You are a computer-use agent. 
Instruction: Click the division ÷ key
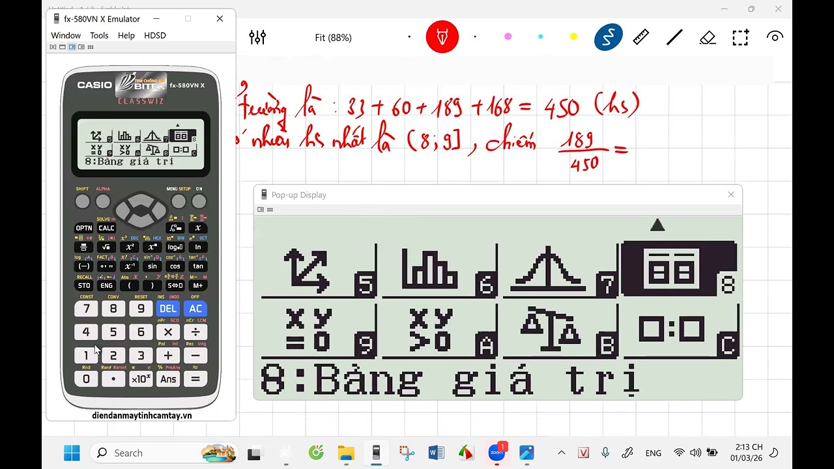195,332
